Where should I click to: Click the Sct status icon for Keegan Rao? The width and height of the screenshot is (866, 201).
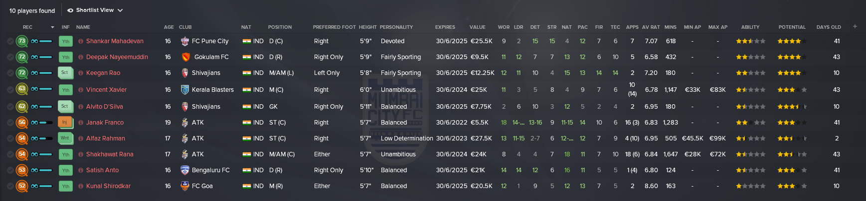65,73
